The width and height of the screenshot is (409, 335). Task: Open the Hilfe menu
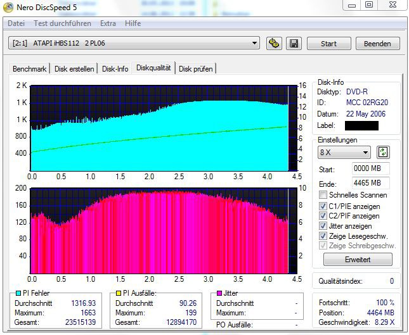tap(133, 23)
